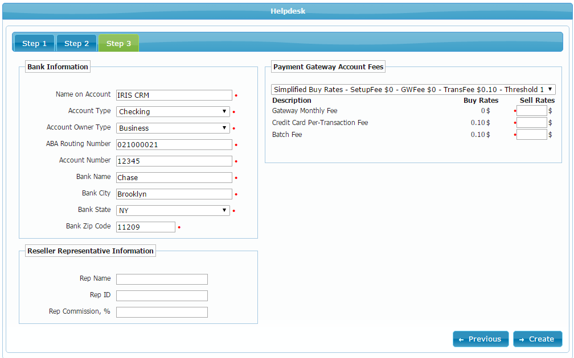Click the Rep Name input field
The width and height of the screenshot is (574, 358).
pos(162,279)
